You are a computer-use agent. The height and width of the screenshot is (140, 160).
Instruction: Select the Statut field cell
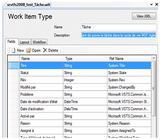41,73
